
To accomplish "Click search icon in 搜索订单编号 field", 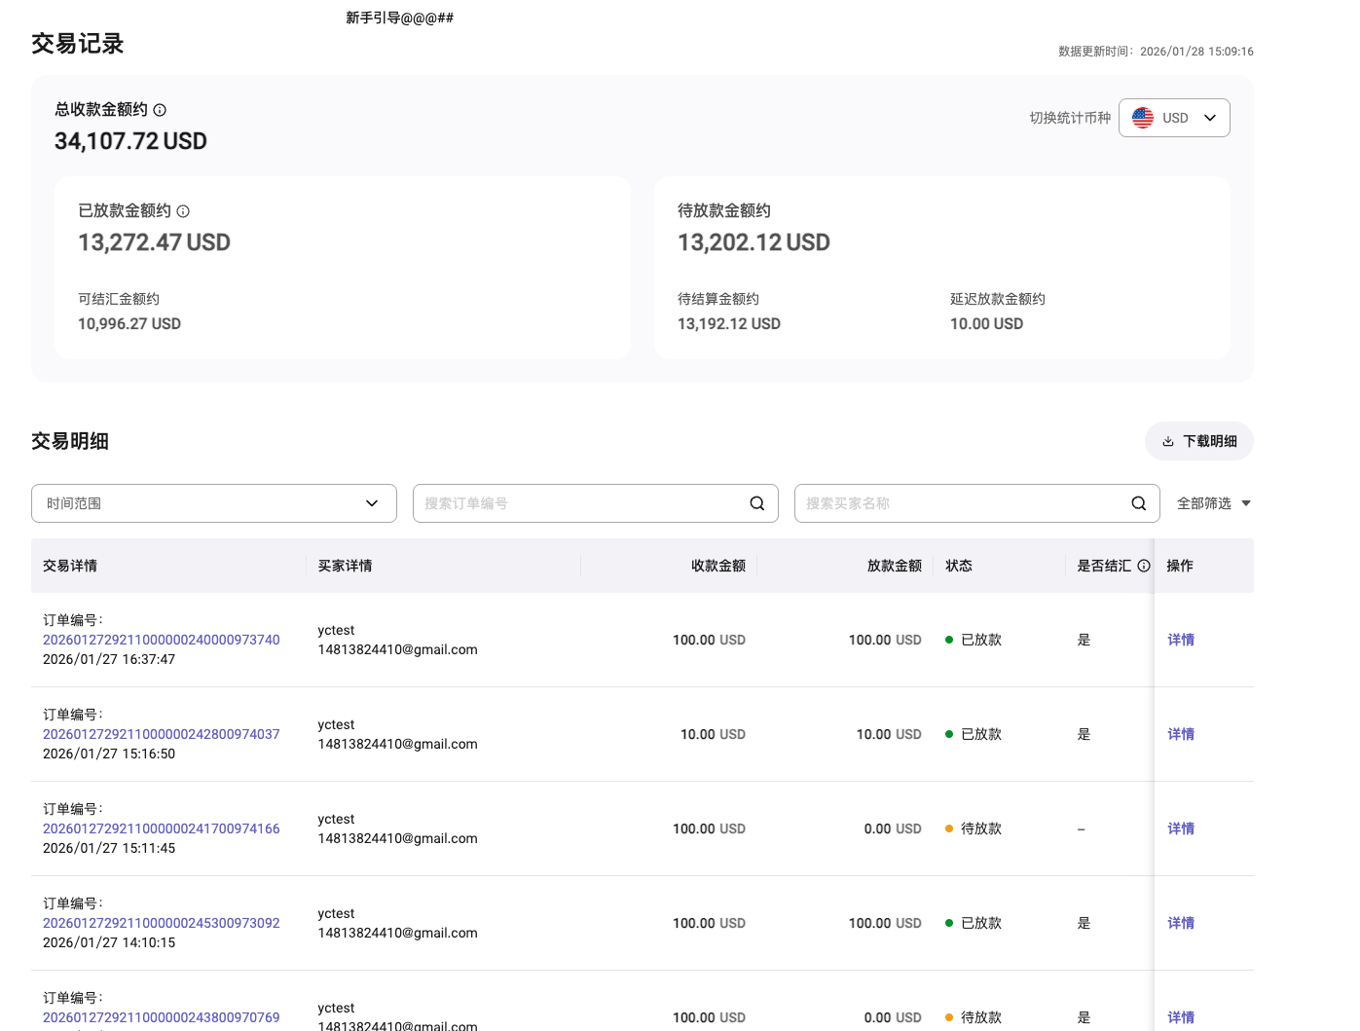I will (x=756, y=503).
